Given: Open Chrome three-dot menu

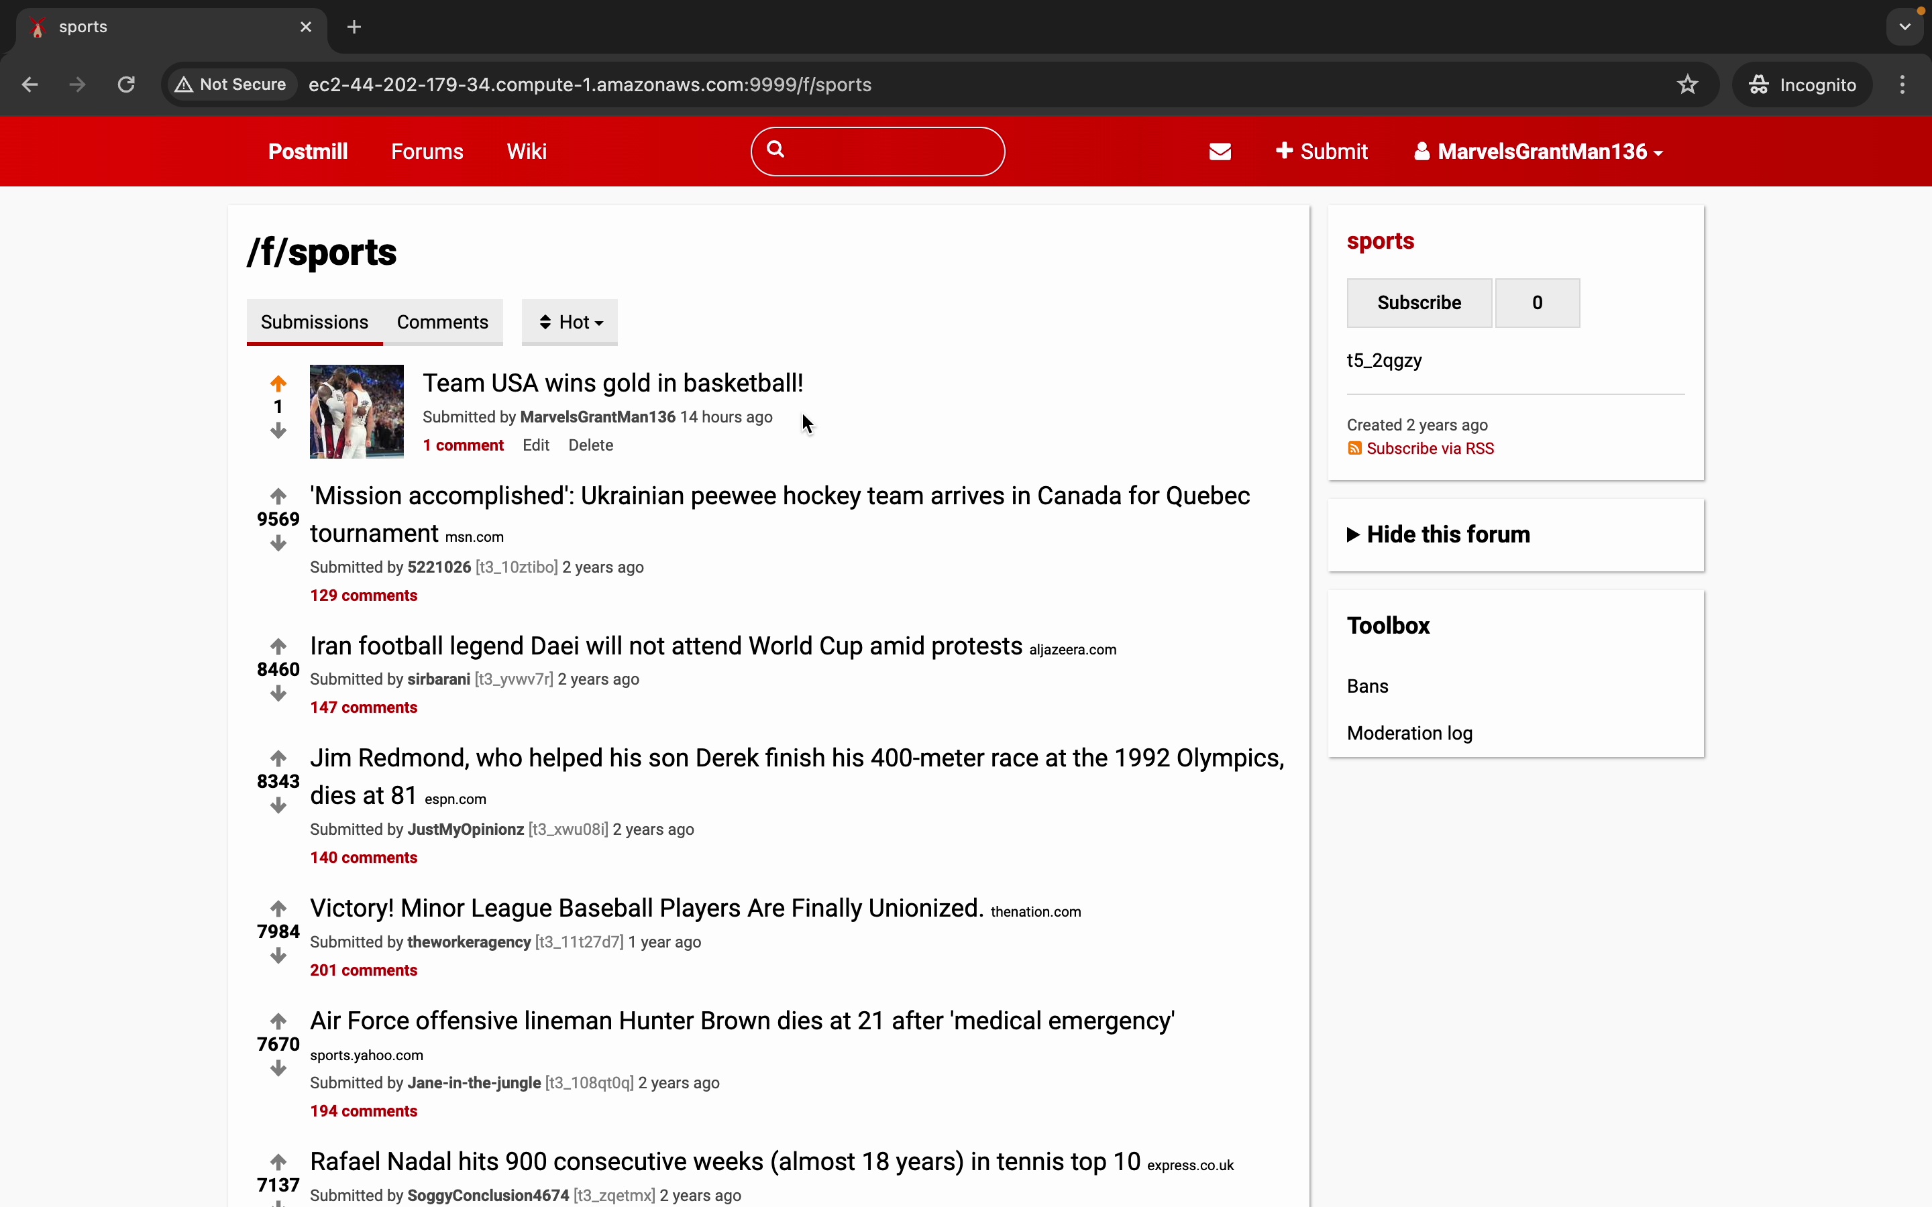Looking at the screenshot, I should point(1902,84).
